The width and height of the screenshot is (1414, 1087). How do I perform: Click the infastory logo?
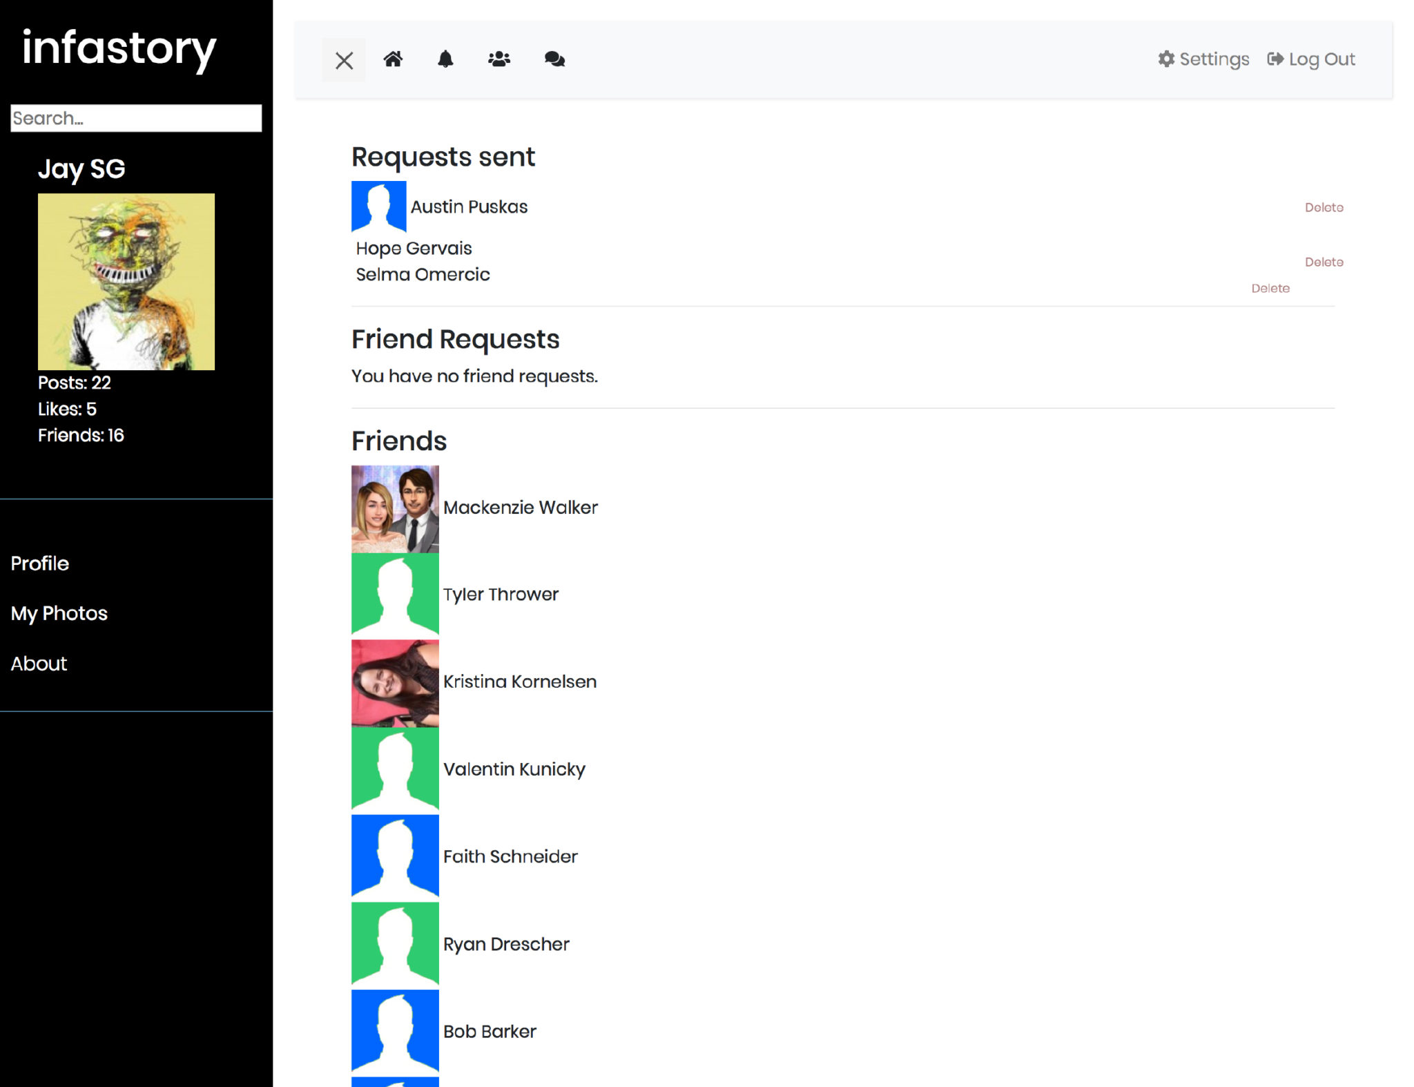click(x=119, y=48)
